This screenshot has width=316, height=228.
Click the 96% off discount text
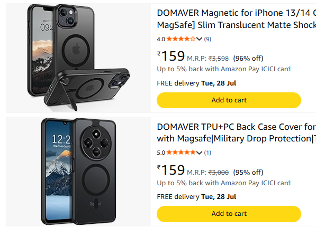(x=248, y=59)
